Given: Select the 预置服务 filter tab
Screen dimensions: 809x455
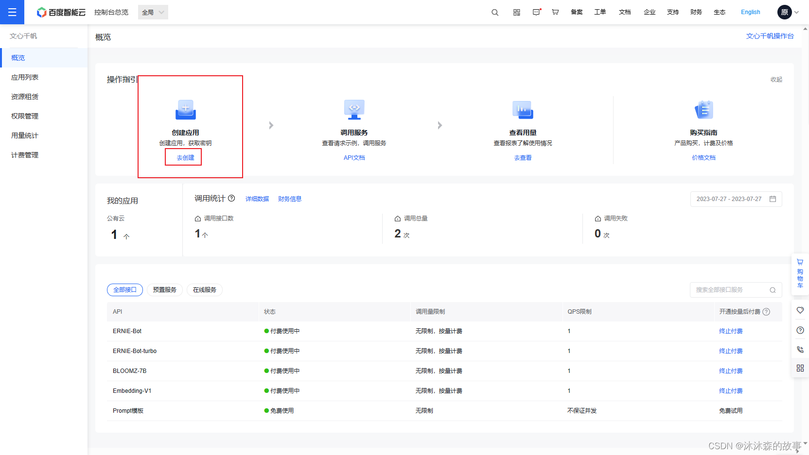Looking at the screenshot, I should click(x=165, y=290).
